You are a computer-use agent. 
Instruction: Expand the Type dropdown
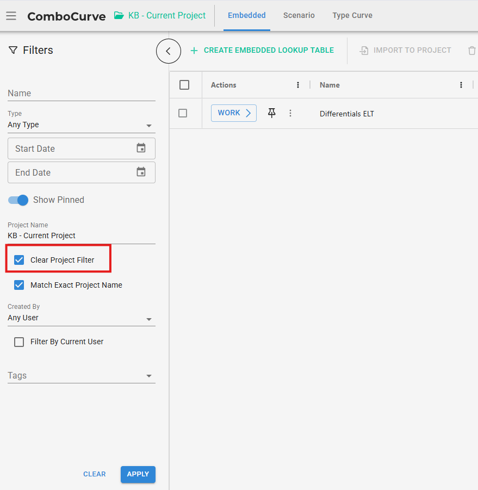tap(148, 126)
